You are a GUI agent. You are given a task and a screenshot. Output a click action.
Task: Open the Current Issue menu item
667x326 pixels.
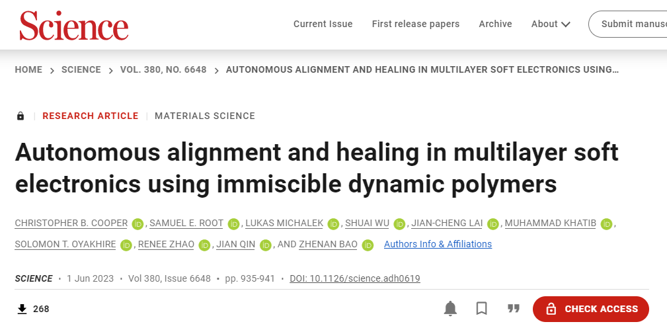click(x=323, y=24)
